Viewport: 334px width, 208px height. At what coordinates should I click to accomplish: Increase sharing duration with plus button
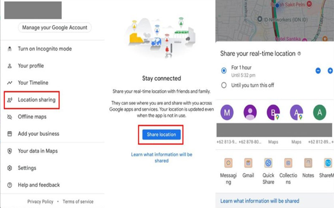[x=330, y=71]
